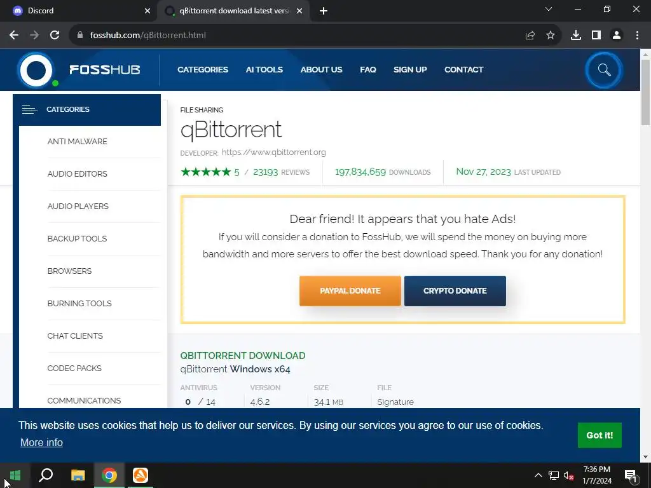Viewport: 651px width, 488px height.
Task: Bookmark this page with the star icon
Action: pos(551,36)
